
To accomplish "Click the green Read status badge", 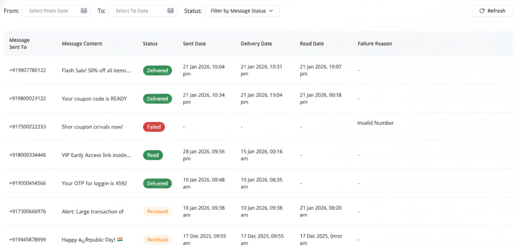I will point(153,155).
